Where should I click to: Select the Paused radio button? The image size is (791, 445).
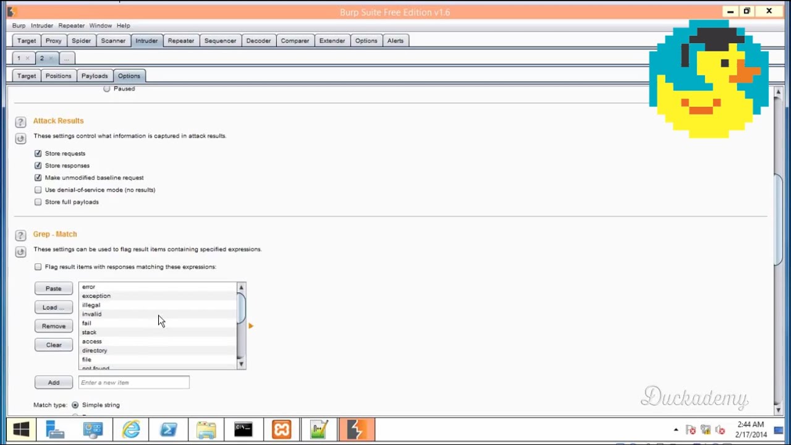(x=107, y=88)
